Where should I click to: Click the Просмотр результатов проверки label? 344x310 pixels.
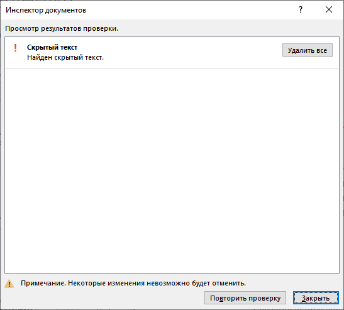tap(62, 28)
